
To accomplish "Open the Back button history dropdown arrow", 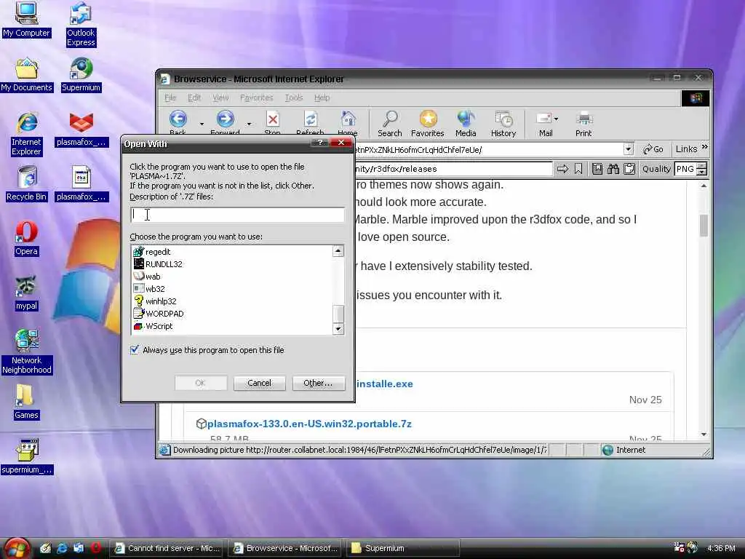I will [x=202, y=124].
